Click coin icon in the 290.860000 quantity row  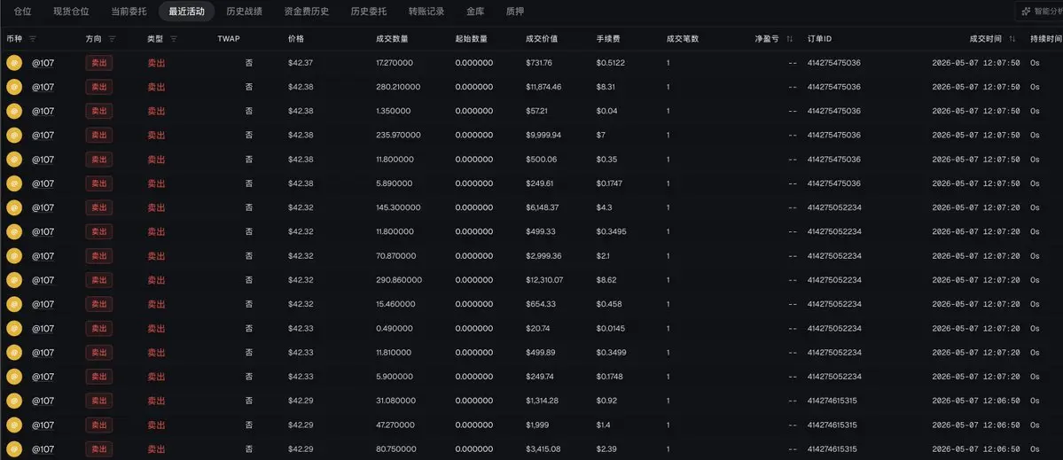[x=14, y=280]
